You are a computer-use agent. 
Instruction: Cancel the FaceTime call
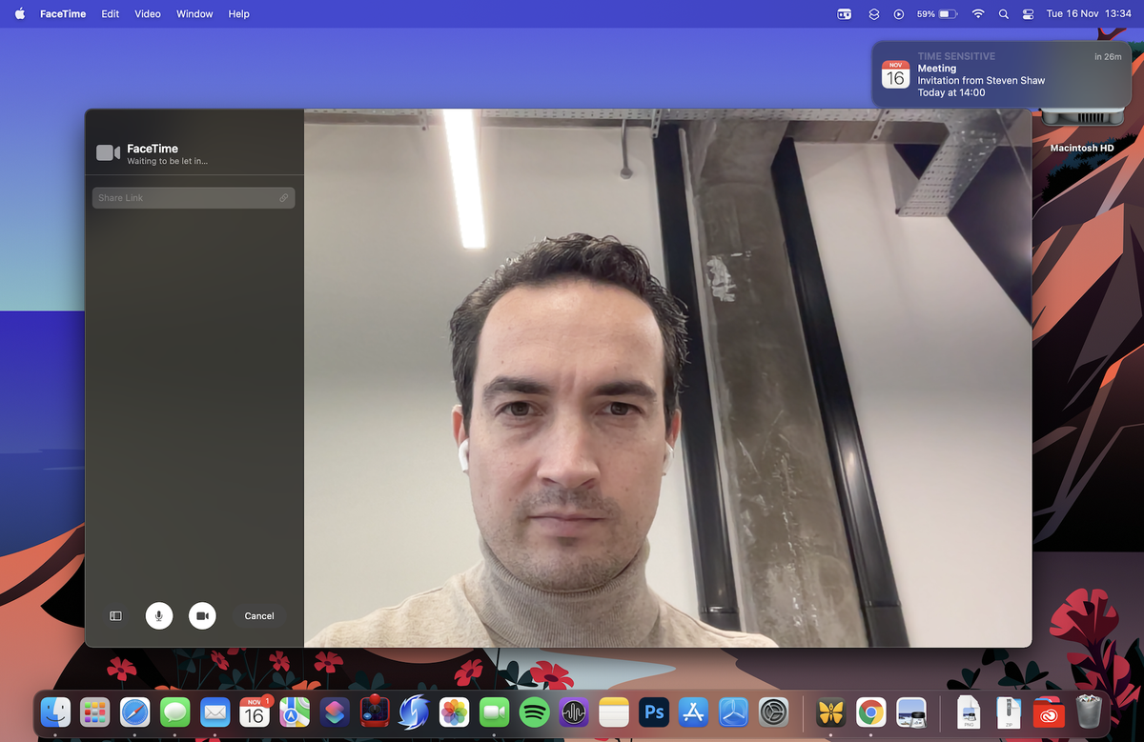(x=258, y=615)
